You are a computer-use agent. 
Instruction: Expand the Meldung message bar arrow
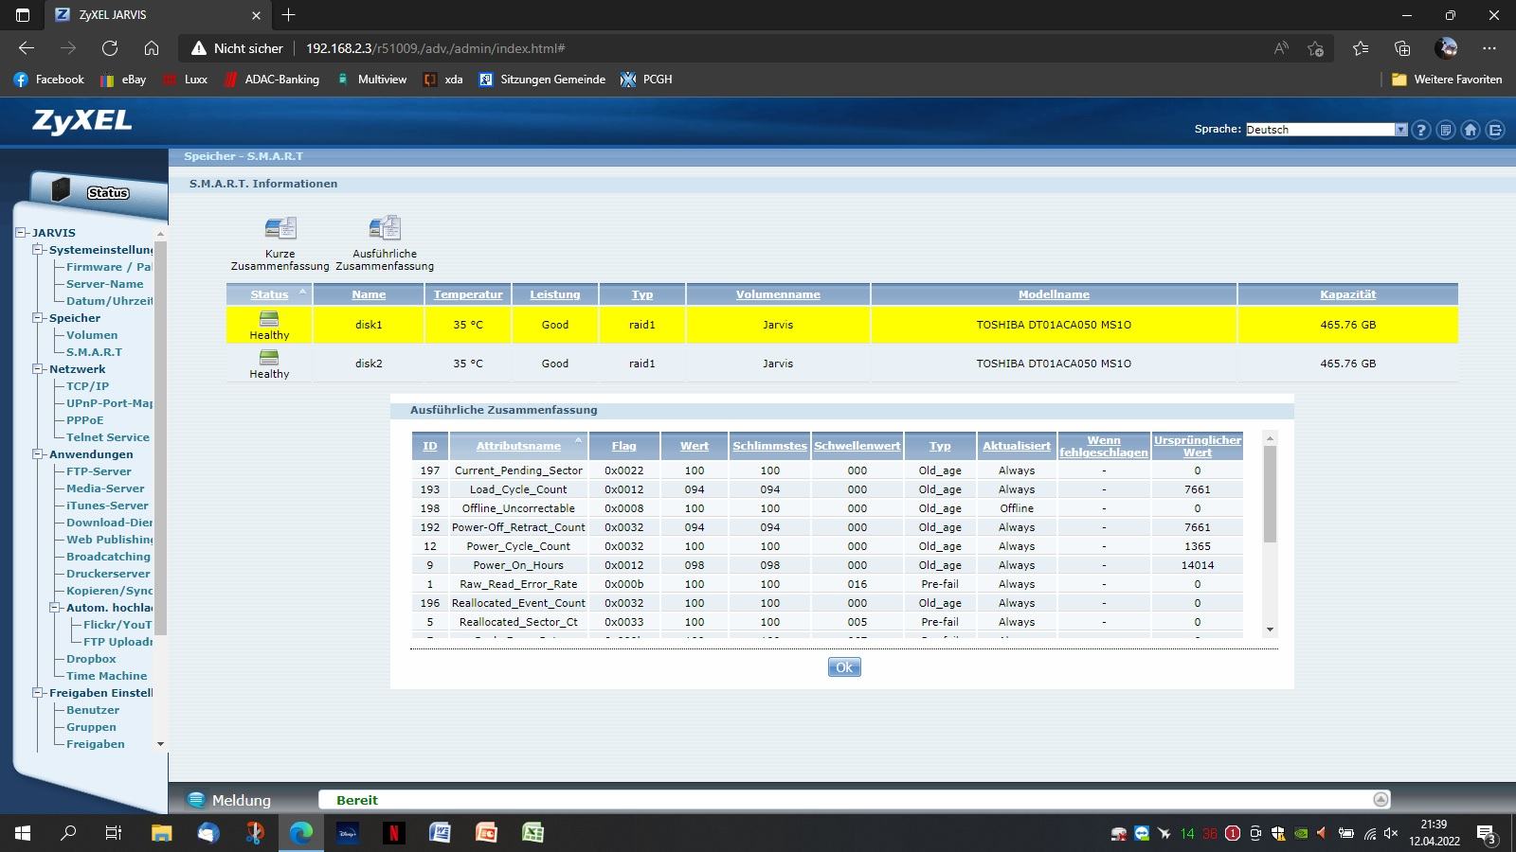tap(1381, 800)
